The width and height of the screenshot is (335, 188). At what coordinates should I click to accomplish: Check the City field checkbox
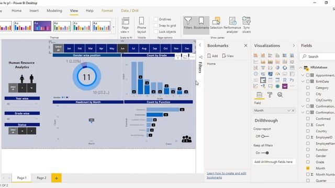coord(308,94)
